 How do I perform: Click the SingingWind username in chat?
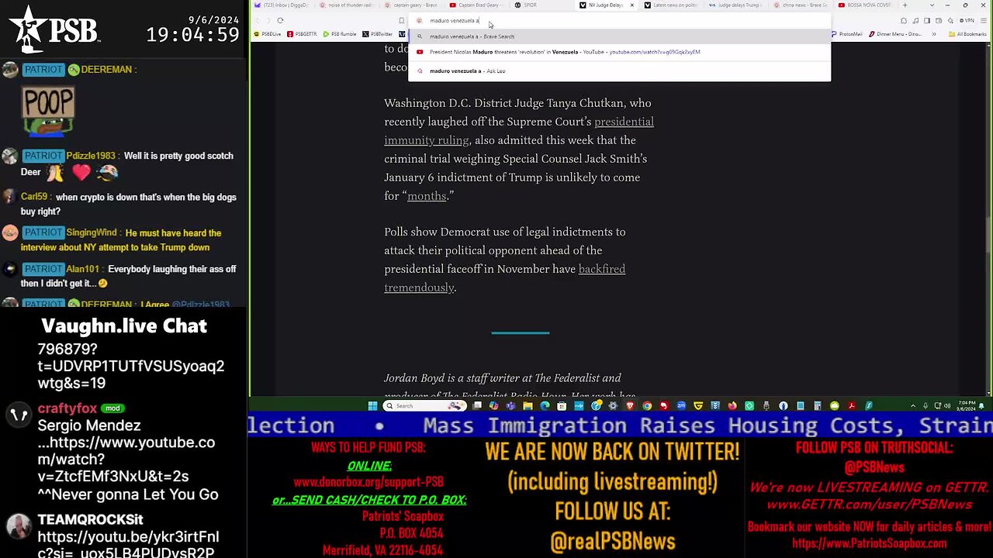pyautogui.click(x=92, y=232)
